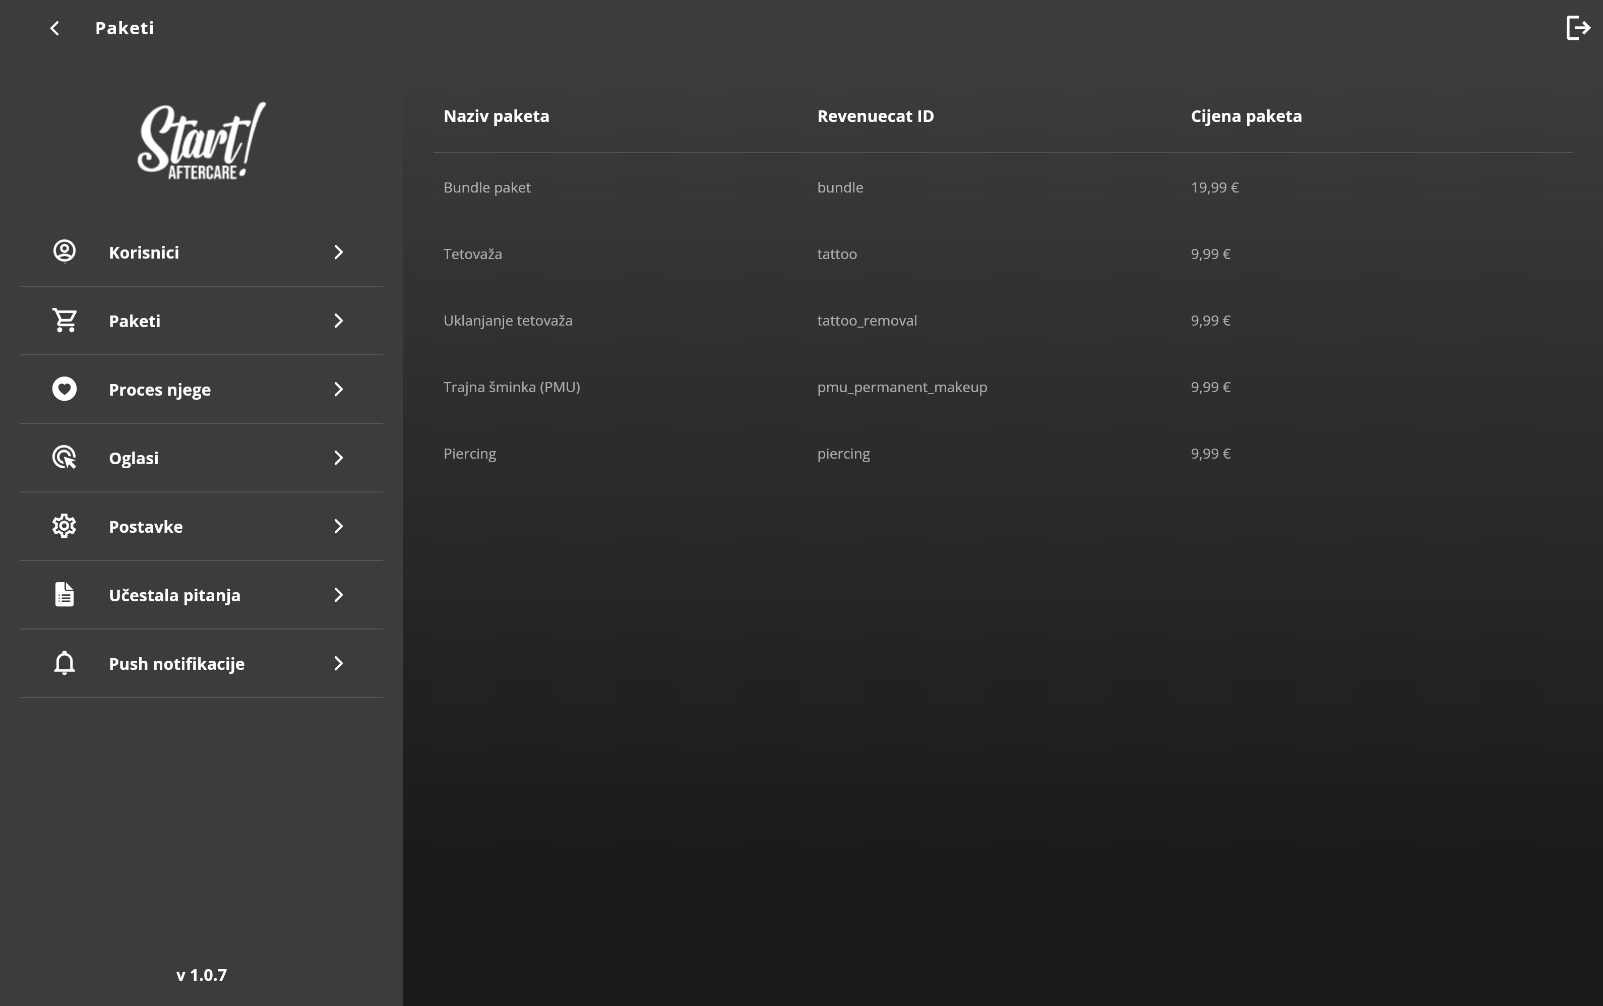Expand Korisnici using its chevron arrow

pos(338,251)
